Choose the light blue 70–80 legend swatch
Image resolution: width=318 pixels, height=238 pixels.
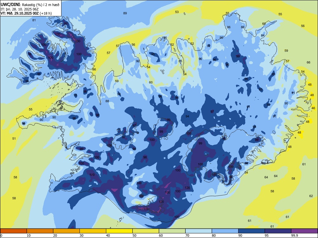coord(198,231)
